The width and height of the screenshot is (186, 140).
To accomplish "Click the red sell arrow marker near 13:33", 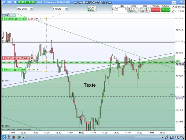I will click(51, 41).
